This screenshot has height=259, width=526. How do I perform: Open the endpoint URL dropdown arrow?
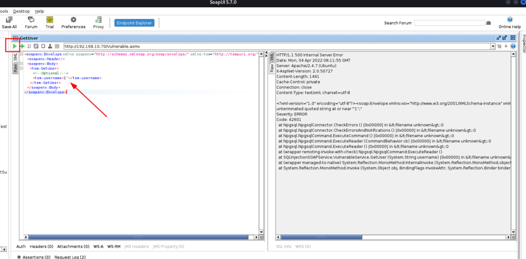493,46
